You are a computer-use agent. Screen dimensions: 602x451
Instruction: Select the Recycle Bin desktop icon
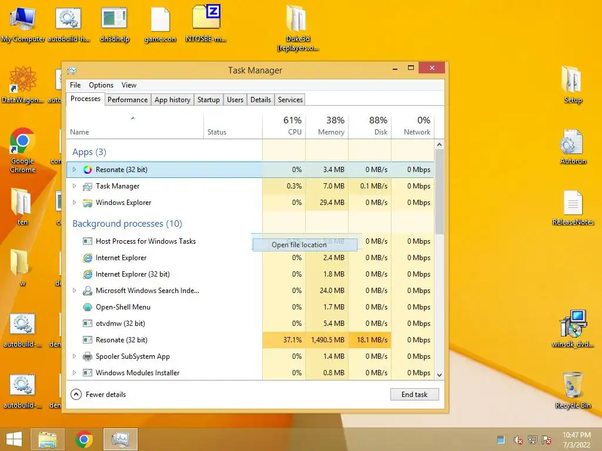pyautogui.click(x=573, y=390)
